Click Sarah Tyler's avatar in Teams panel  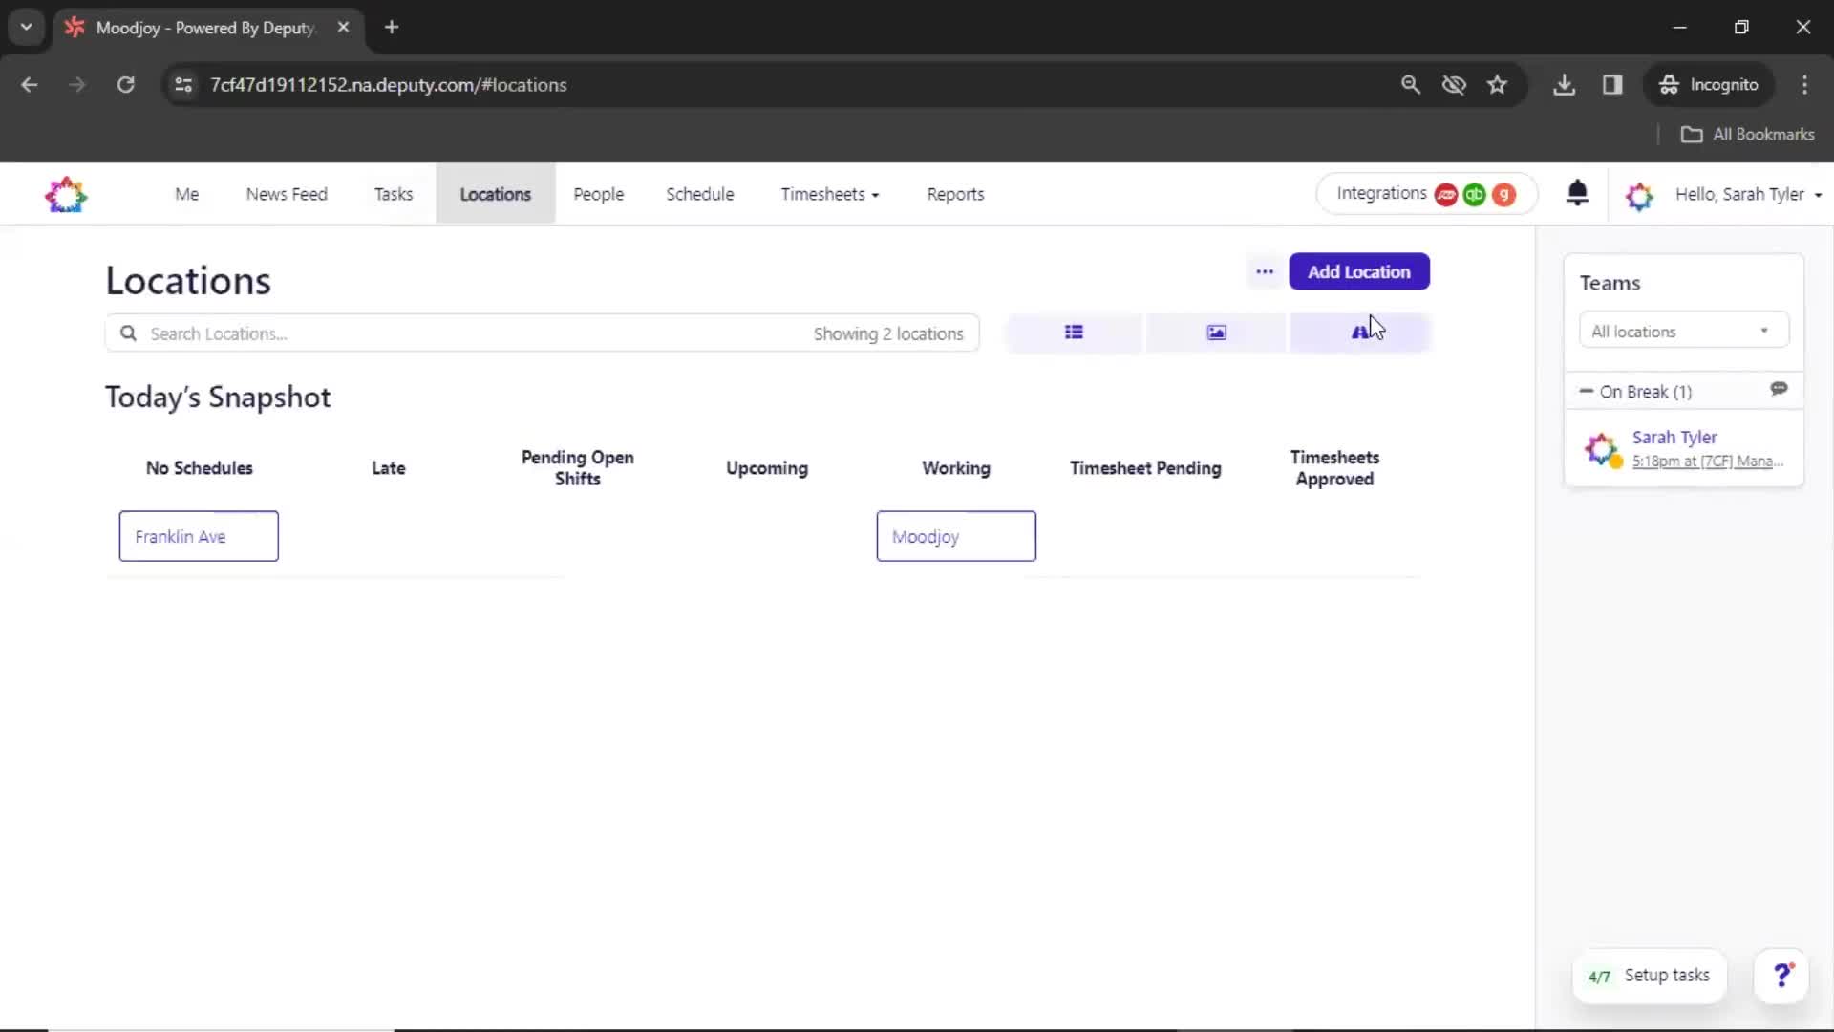point(1602,449)
